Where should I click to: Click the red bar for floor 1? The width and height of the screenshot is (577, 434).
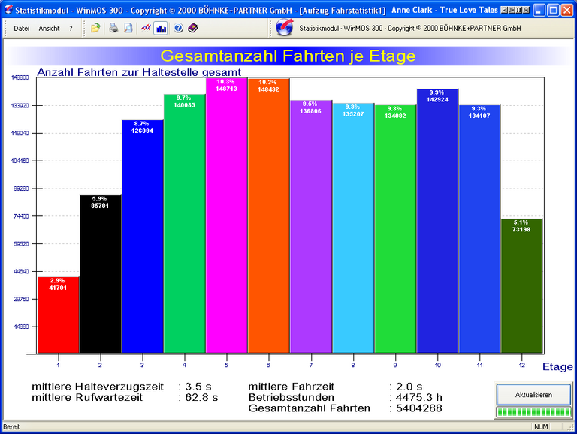coord(59,315)
